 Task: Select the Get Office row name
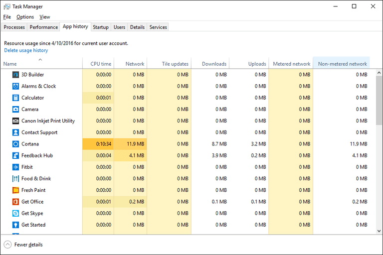(x=32, y=202)
